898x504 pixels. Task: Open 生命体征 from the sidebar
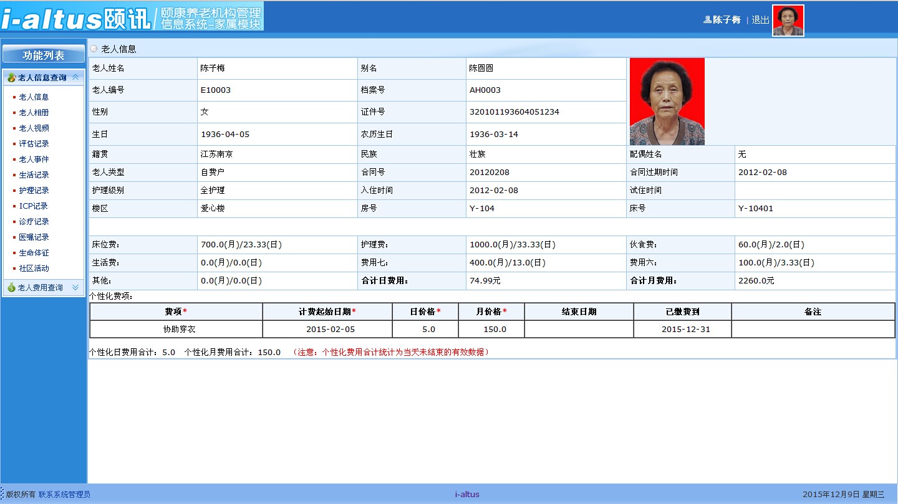34,253
